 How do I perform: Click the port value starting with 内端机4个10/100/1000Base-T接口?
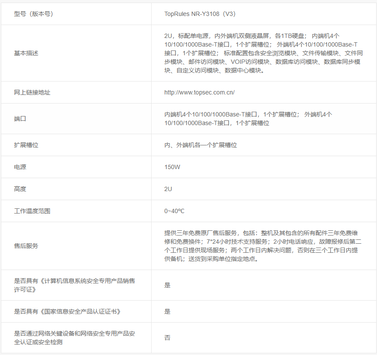248,119
